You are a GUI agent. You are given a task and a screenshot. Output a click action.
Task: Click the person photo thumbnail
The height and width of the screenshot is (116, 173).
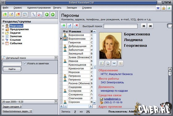pos(111,45)
